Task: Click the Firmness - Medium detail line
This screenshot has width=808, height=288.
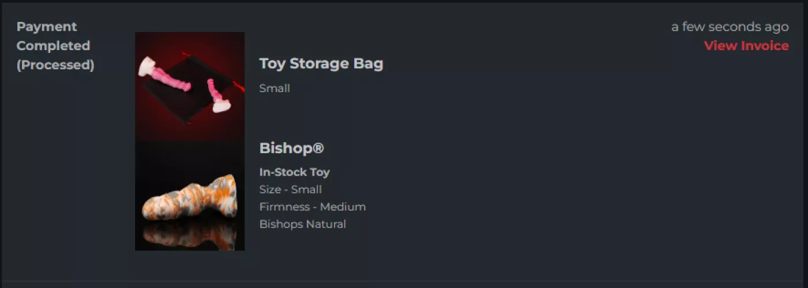Action: click(312, 207)
